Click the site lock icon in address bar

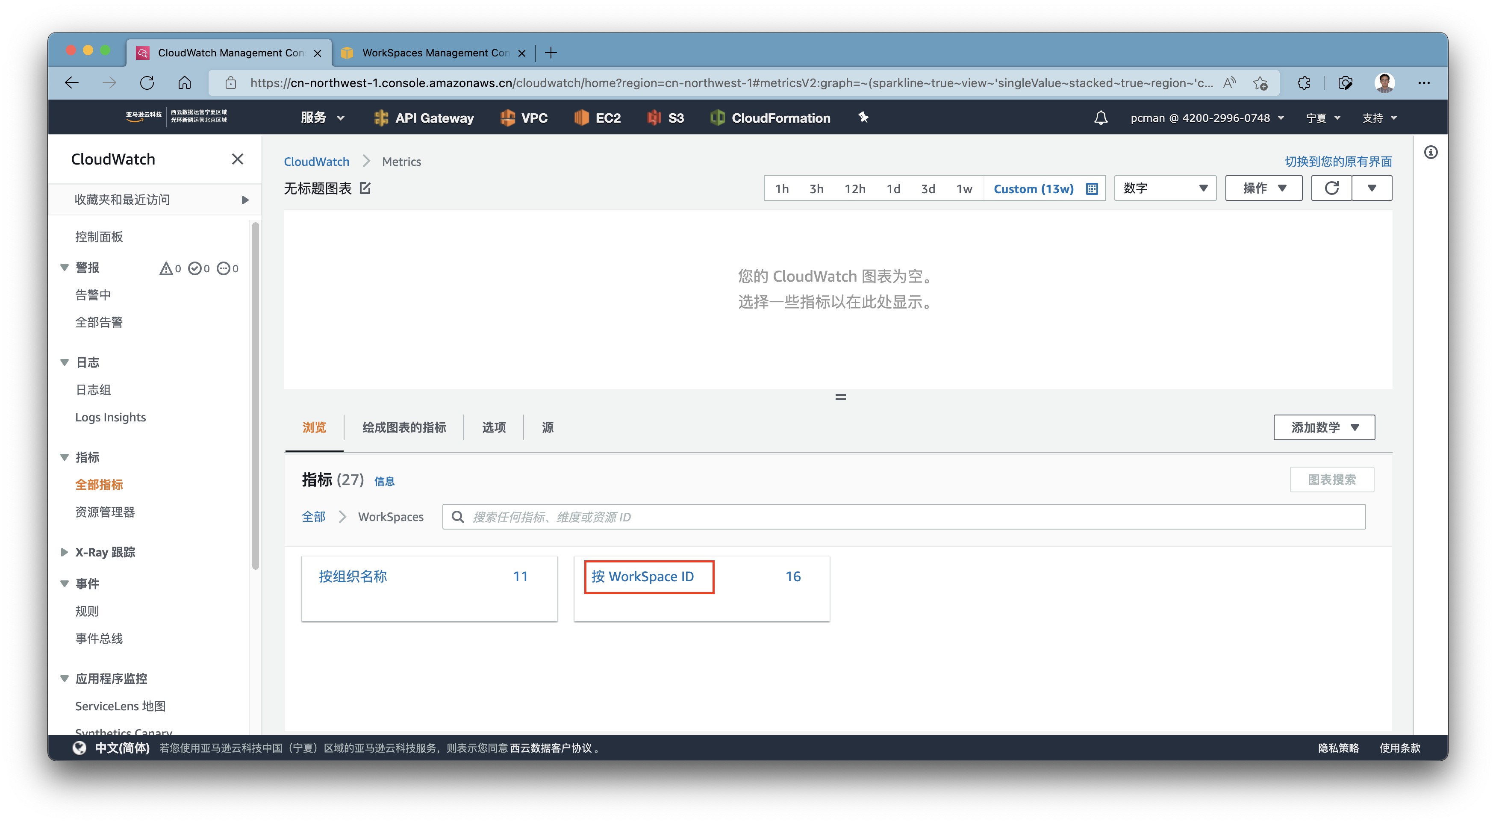coord(230,83)
